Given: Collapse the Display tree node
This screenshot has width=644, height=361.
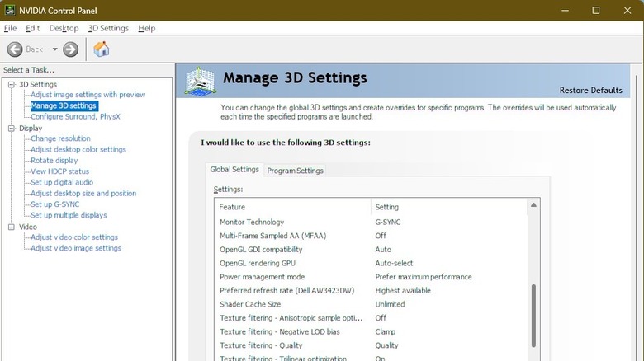Looking at the screenshot, I should click(x=12, y=128).
